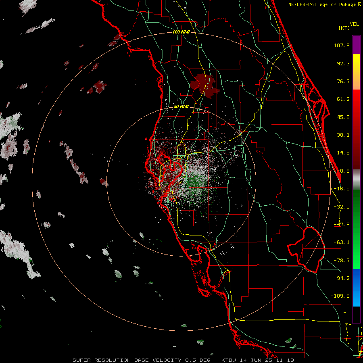Pick the green segment of velocity bar

356,229
